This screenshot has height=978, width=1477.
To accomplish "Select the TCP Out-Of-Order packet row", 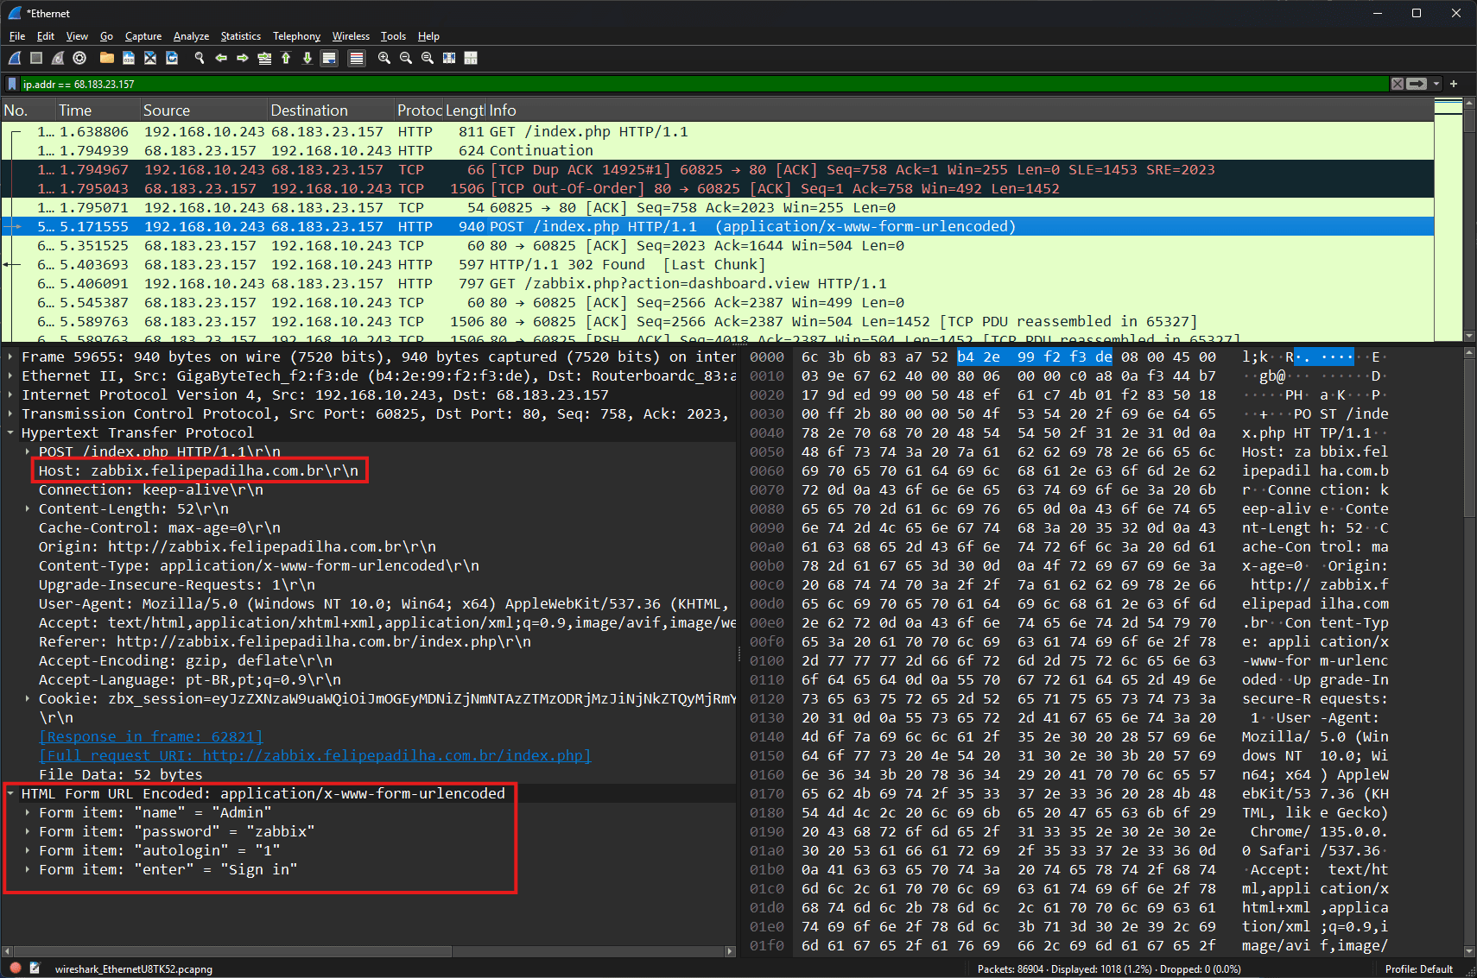I will tap(717, 188).
